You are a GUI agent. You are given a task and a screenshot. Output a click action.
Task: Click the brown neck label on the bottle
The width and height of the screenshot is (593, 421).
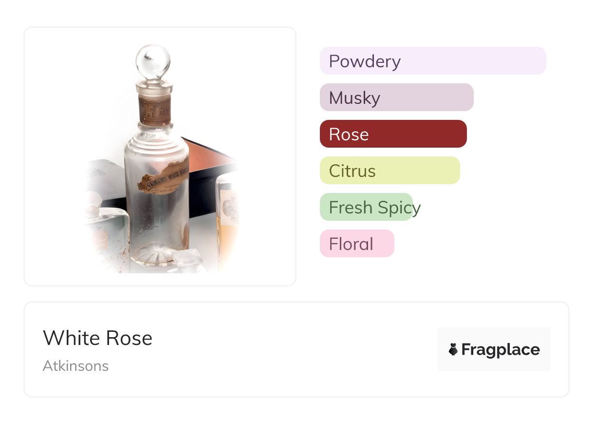[x=154, y=109]
